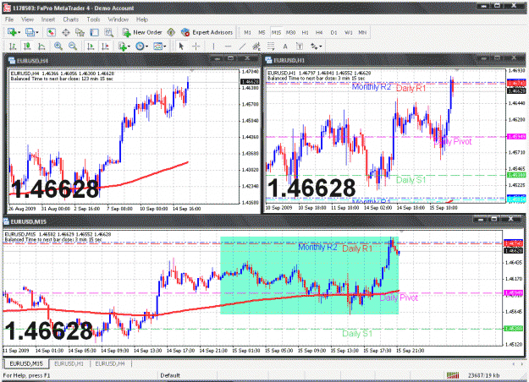529x382 pixels.
Task: Click the clock Periods icon
Action: [140, 46]
